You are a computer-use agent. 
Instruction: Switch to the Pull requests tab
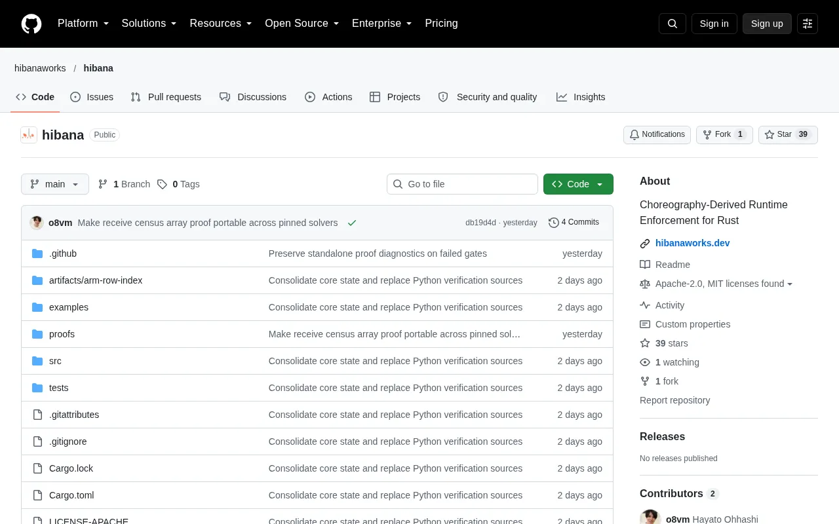tap(166, 97)
